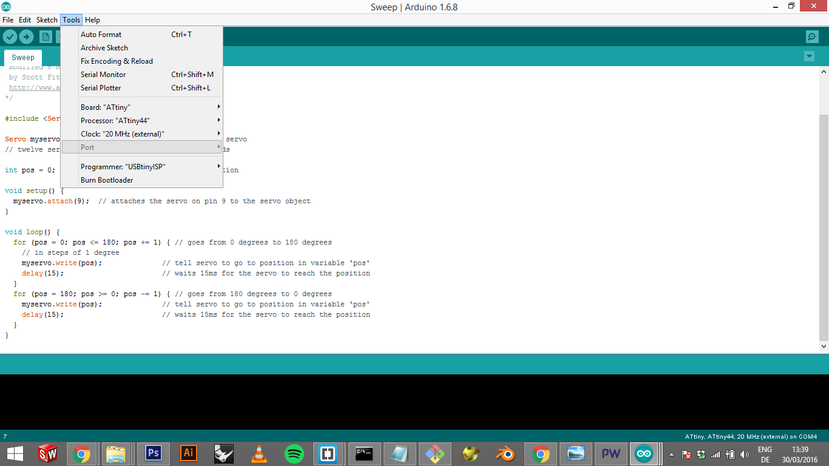
Task: Open Rhino from the taskbar
Action: (224, 453)
